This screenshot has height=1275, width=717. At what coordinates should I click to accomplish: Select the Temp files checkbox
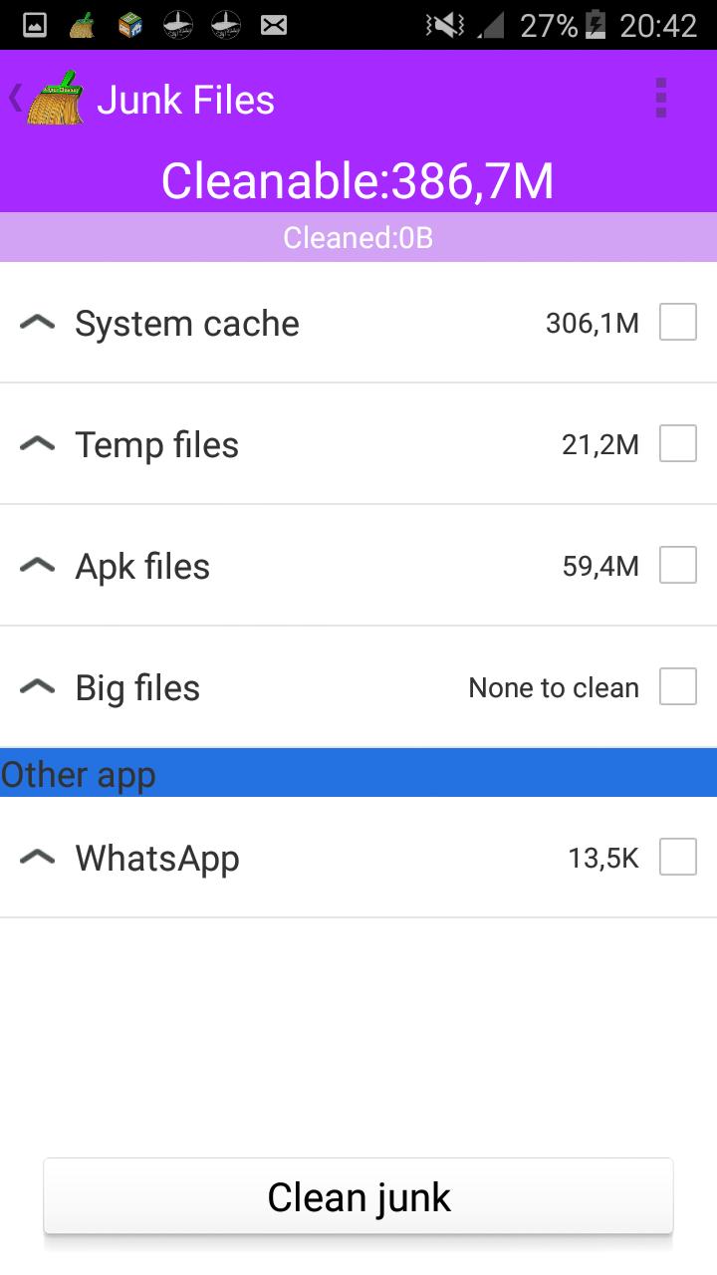tap(678, 443)
